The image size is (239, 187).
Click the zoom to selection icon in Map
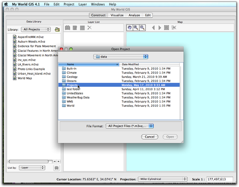tap(174, 27)
